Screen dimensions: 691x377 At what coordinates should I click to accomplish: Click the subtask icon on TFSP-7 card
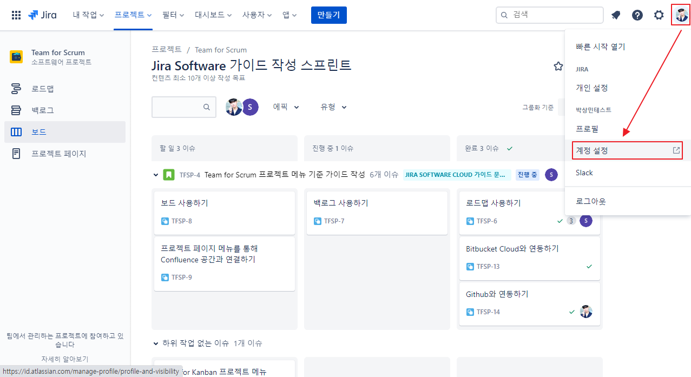(x=318, y=221)
